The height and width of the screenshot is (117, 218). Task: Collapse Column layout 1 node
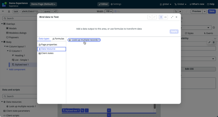tap(5, 46)
